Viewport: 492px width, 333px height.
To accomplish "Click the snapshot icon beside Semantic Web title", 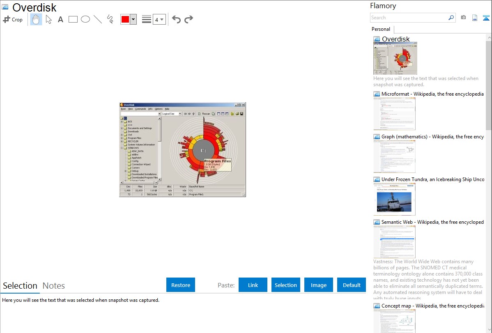I will click(x=377, y=222).
